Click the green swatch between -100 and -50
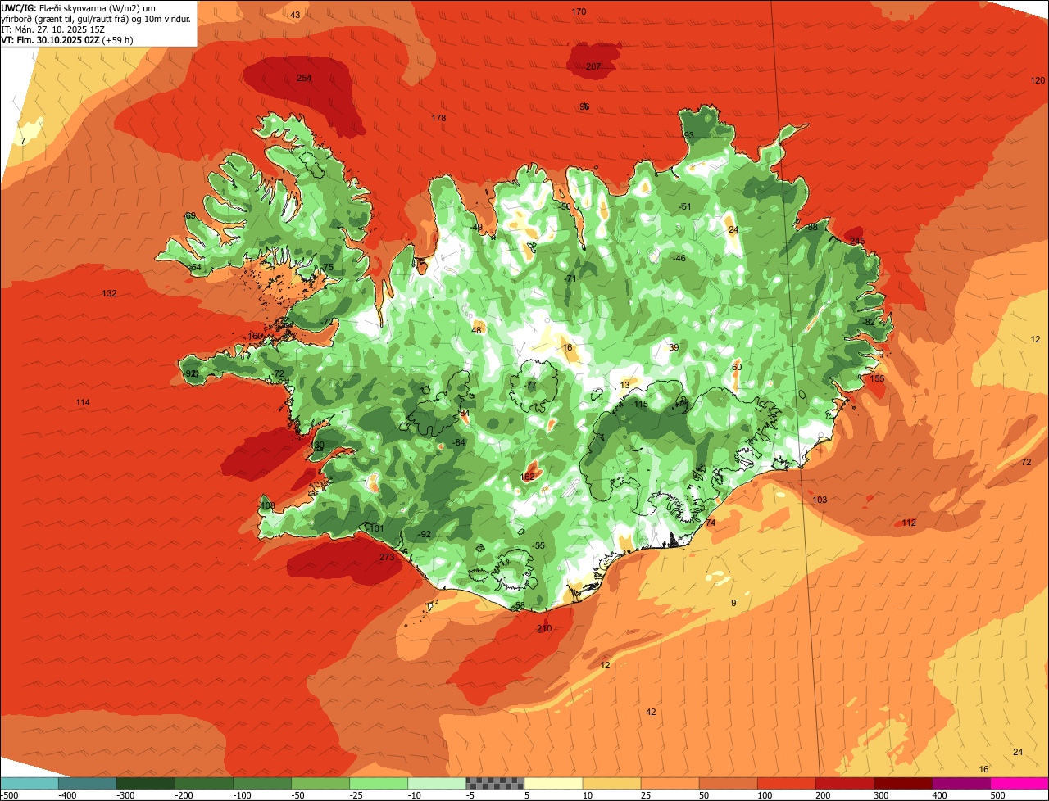 262,783
